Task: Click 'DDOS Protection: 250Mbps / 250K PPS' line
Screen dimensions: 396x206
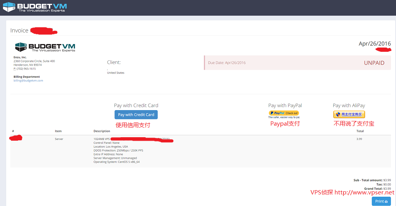Action: pos(118,150)
